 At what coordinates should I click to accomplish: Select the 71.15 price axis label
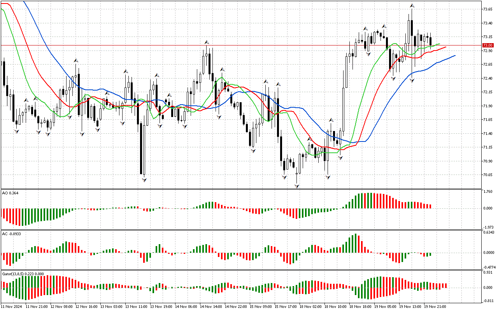pos(488,147)
